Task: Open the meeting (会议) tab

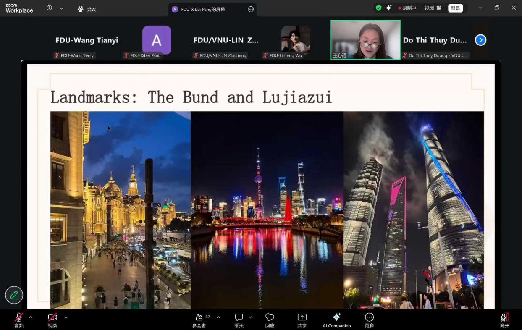Action: click(x=87, y=9)
